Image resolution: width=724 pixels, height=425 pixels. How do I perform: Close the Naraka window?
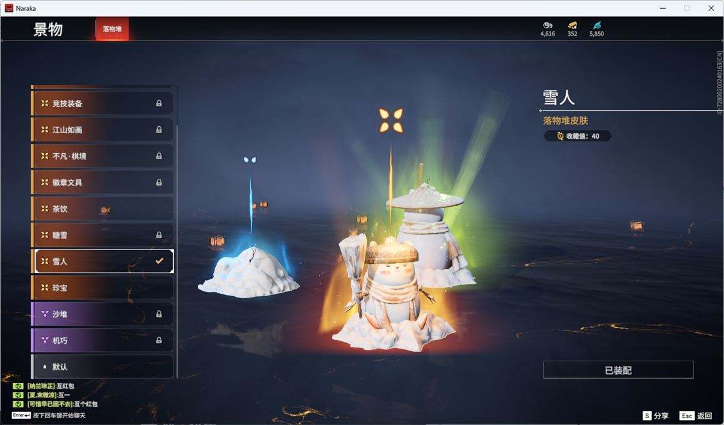(711, 8)
